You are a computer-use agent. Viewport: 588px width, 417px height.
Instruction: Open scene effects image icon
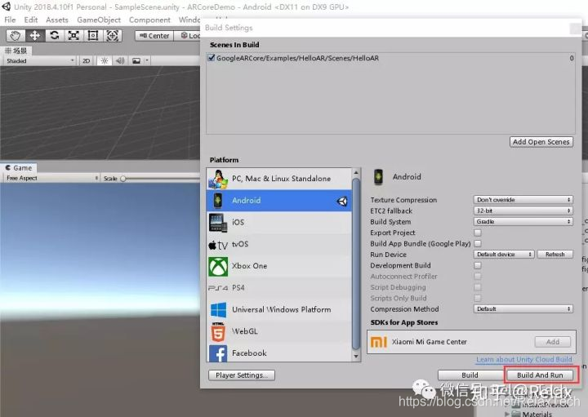click(136, 60)
